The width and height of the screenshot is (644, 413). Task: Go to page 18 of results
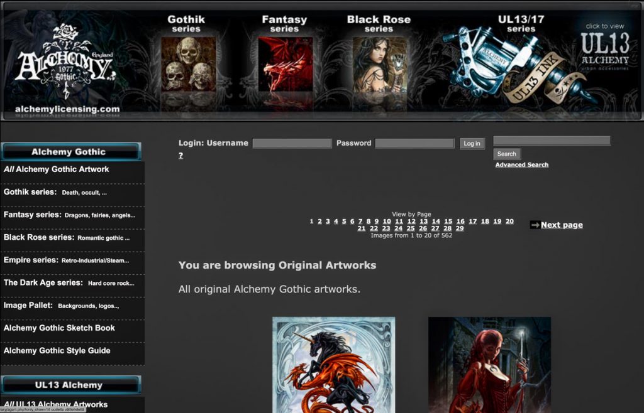pos(485,221)
